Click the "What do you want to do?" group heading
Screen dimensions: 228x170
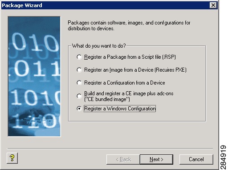tap(99, 46)
